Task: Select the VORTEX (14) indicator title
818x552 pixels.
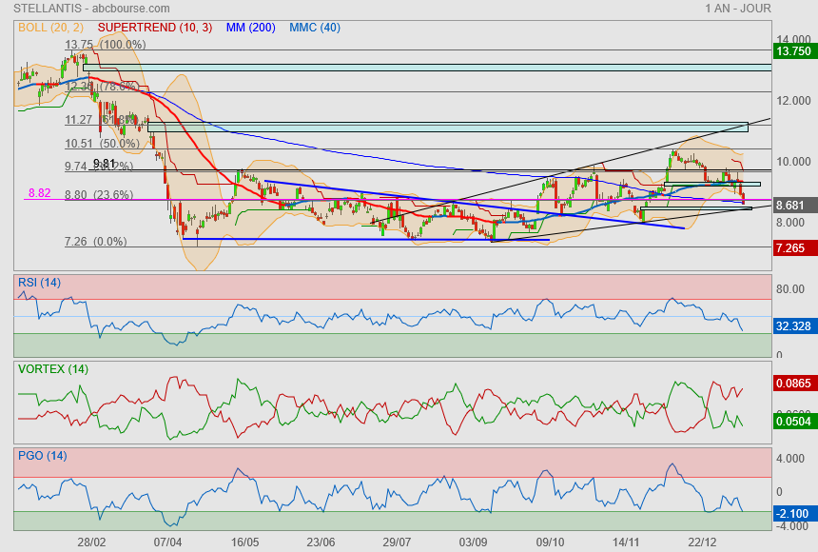Action: point(52,368)
